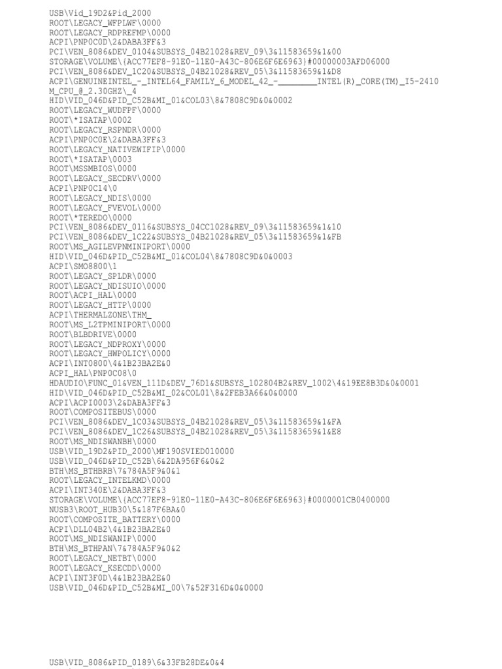Click ROOT\LEGACY_NATIVEWIFIP\0000 line

click(x=117, y=150)
